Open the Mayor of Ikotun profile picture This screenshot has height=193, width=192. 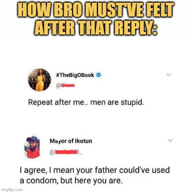tap(32, 147)
